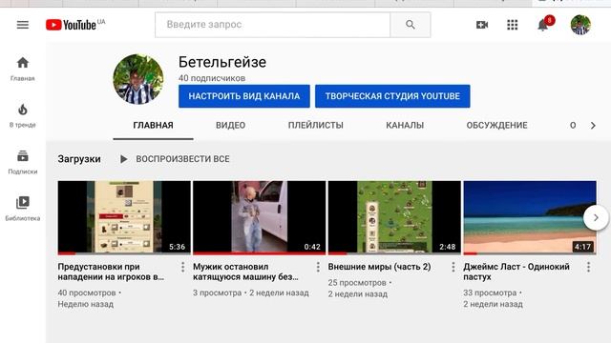Switch to the ОБСУЖДЕНИЕ tab
This screenshot has height=343, width=611.
click(496, 125)
